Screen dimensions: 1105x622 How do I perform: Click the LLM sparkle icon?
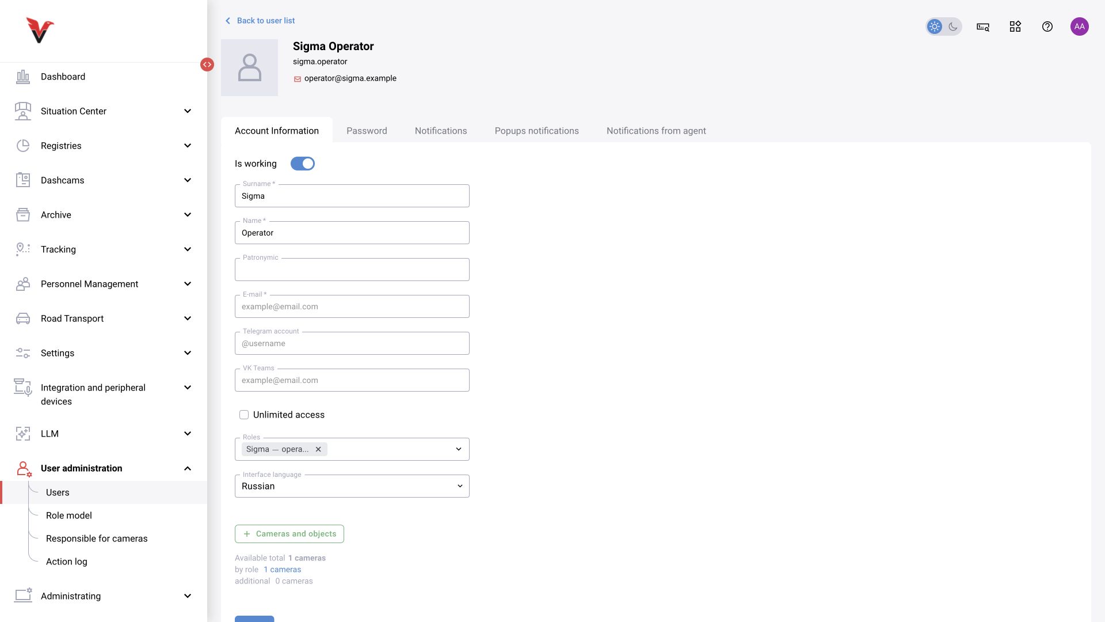pos(23,434)
